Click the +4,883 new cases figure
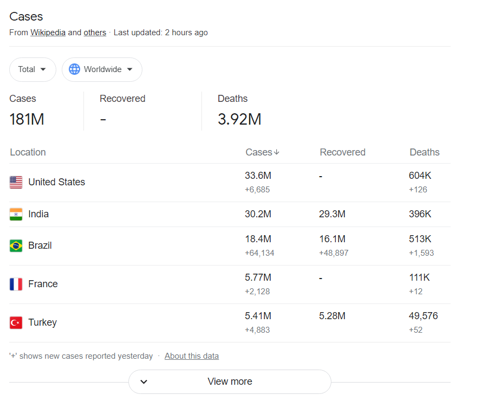This screenshot has width=482, height=401. pyautogui.click(x=257, y=330)
